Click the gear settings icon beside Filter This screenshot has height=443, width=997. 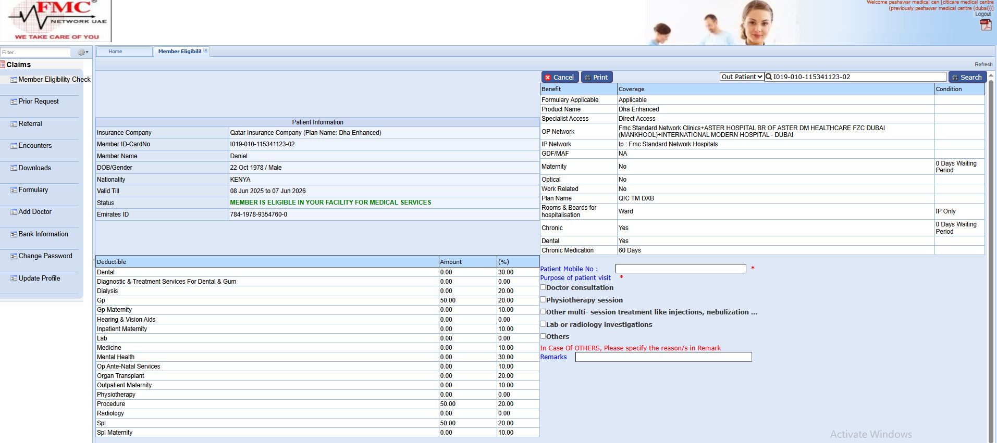coord(82,52)
